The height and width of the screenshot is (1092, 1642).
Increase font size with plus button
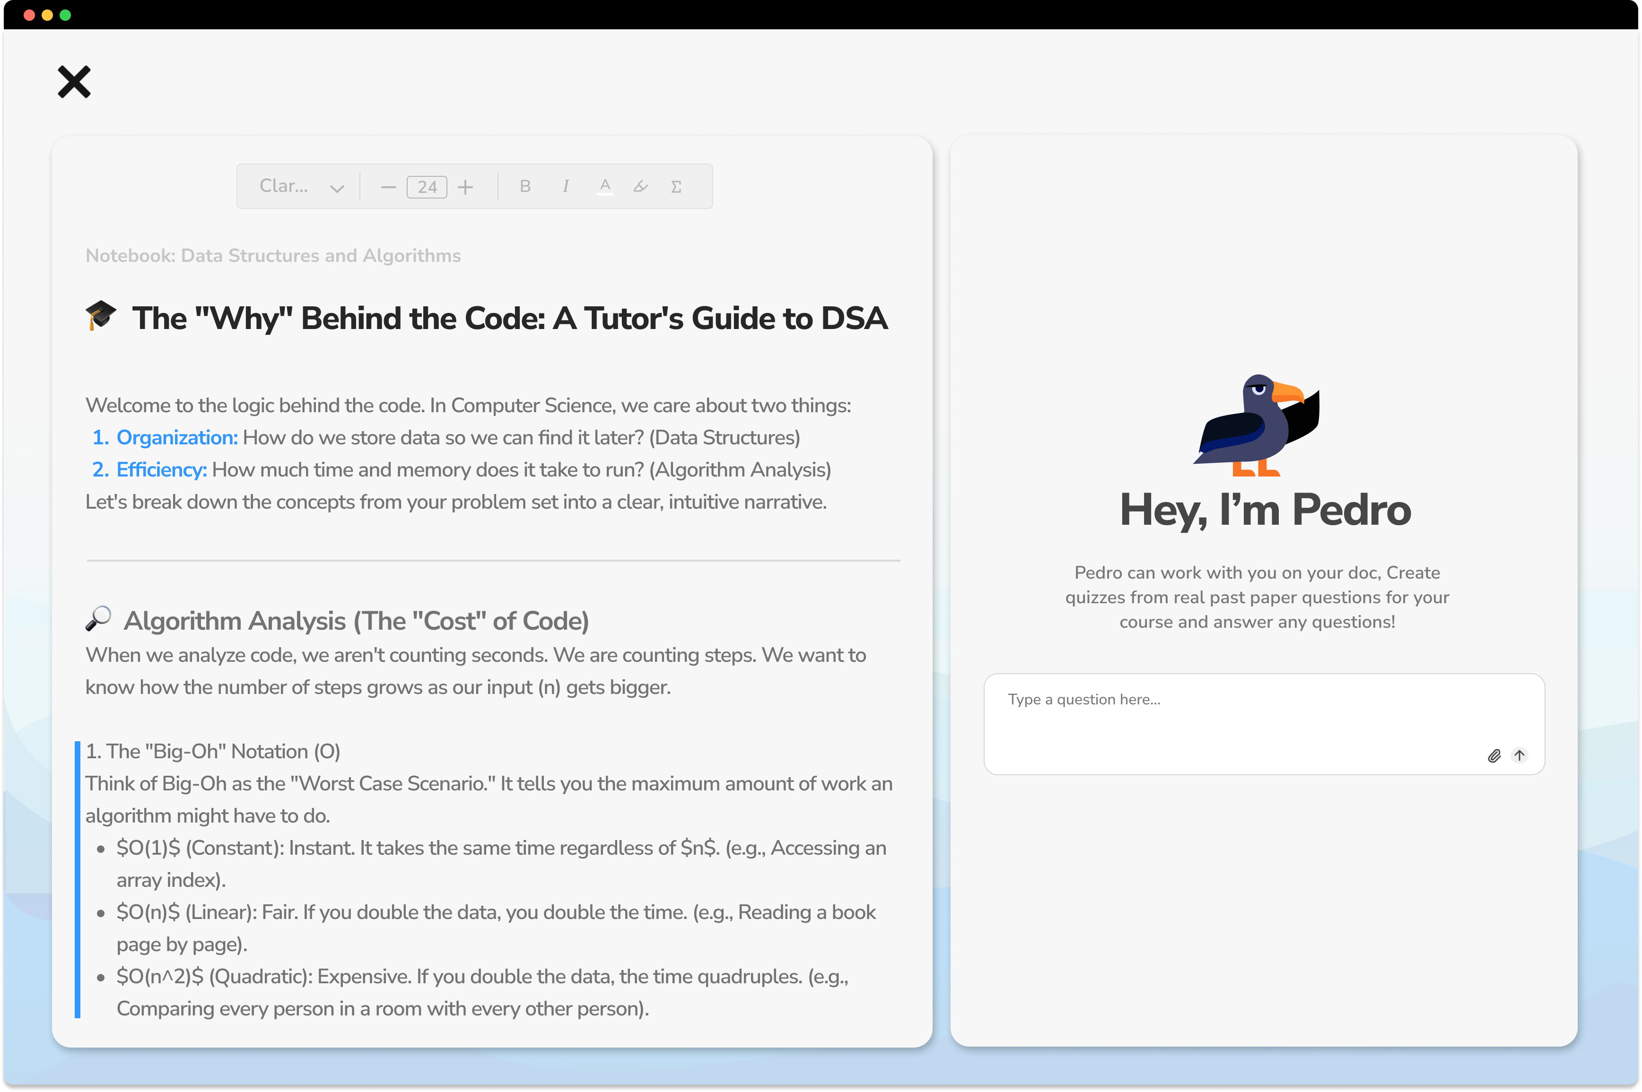(465, 187)
